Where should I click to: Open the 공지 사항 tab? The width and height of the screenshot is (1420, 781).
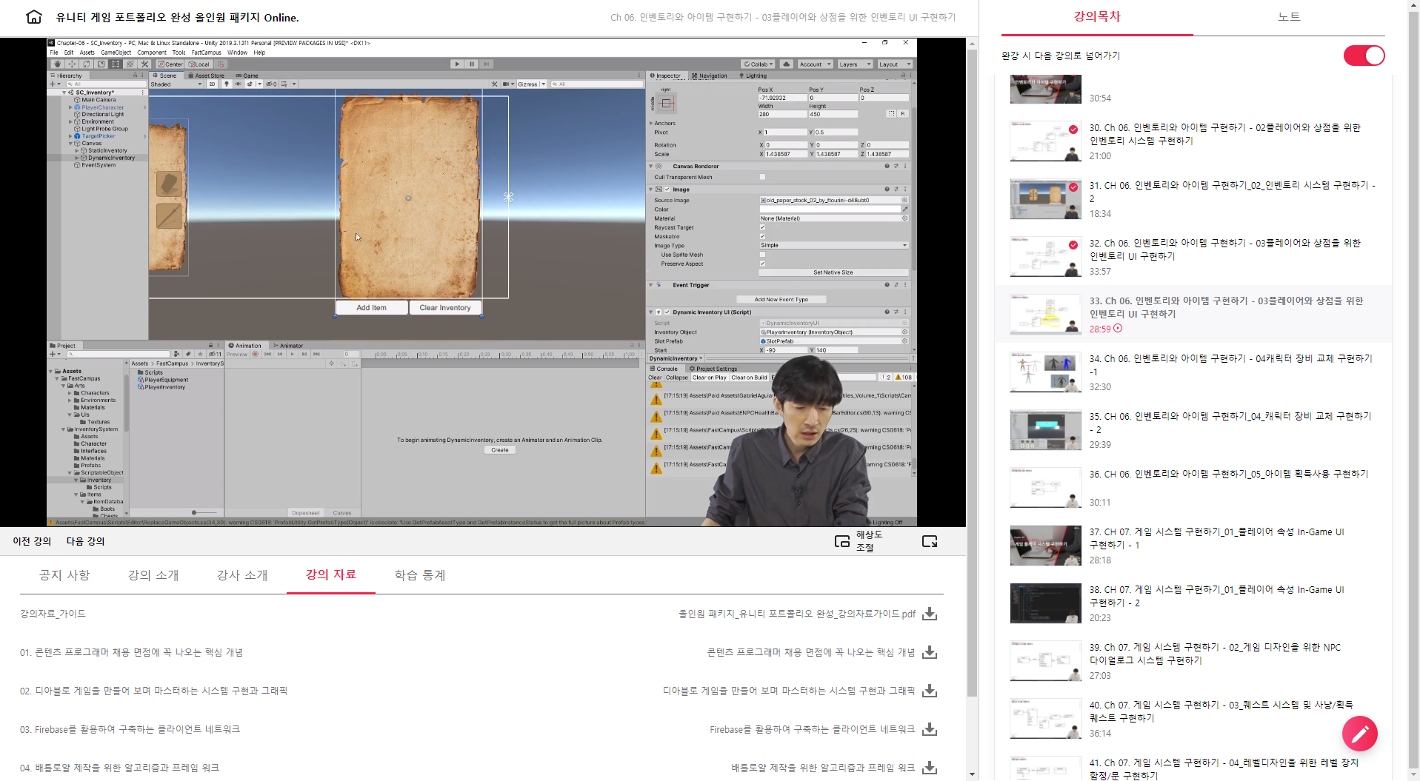pos(64,575)
